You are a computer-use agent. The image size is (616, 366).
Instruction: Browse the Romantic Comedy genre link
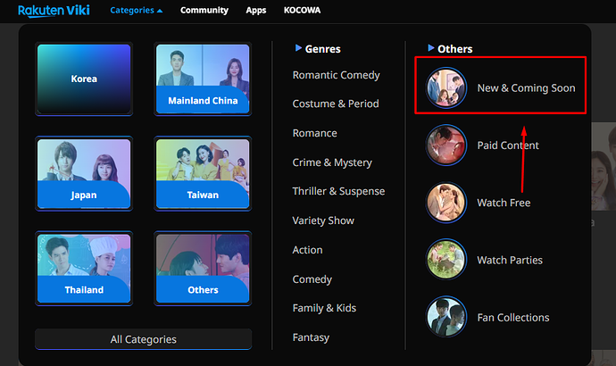(x=337, y=75)
